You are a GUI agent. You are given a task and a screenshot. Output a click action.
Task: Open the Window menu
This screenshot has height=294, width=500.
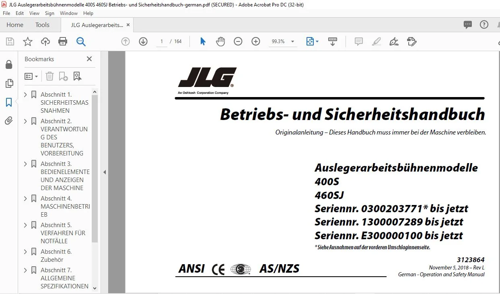tap(69, 13)
